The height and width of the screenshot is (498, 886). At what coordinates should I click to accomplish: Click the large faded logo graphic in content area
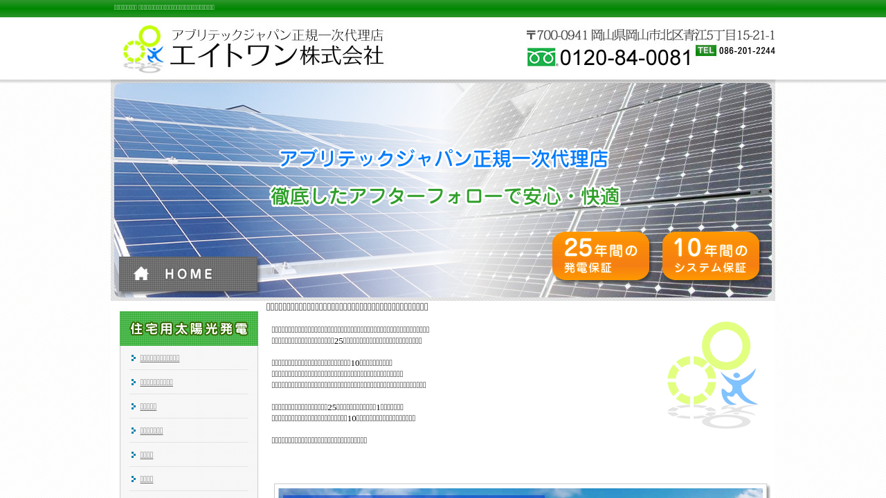(x=712, y=375)
